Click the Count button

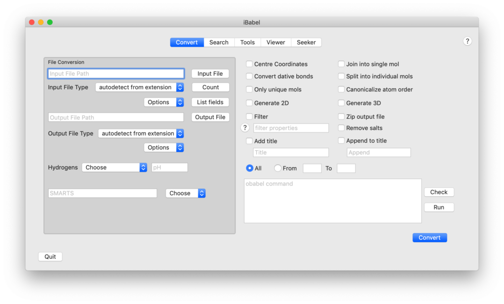pos(210,87)
